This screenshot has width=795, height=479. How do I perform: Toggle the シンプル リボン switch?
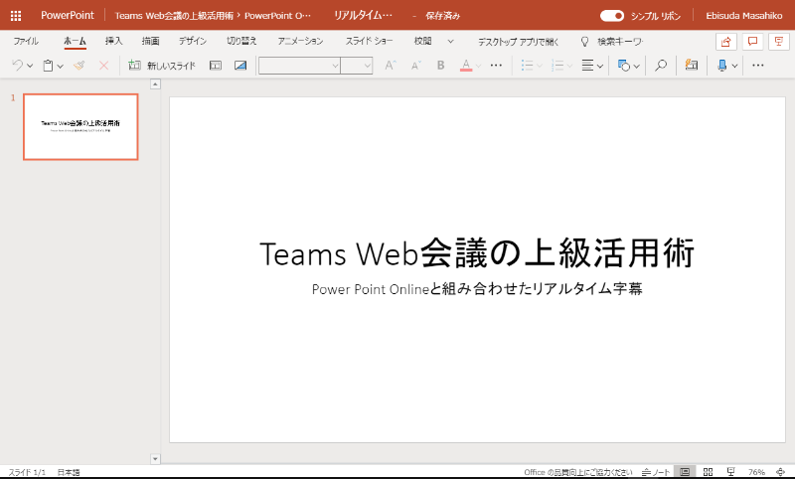coord(612,16)
